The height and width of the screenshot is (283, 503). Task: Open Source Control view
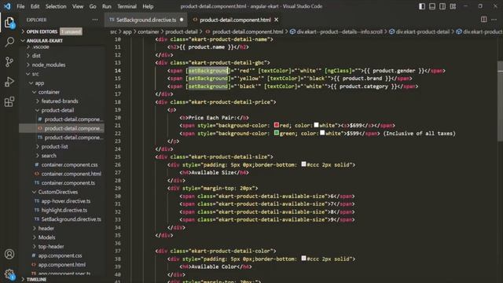9,61
